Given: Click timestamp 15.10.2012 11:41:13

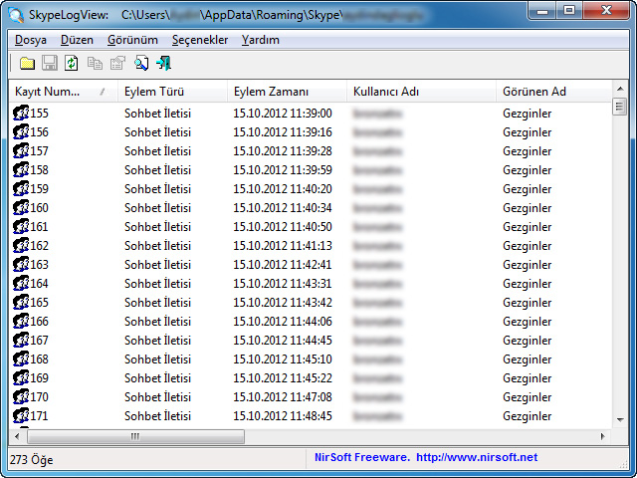Looking at the screenshot, I should (x=283, y=246).
